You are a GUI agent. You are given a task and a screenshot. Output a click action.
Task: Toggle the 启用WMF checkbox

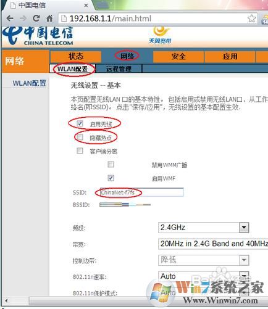111,178
